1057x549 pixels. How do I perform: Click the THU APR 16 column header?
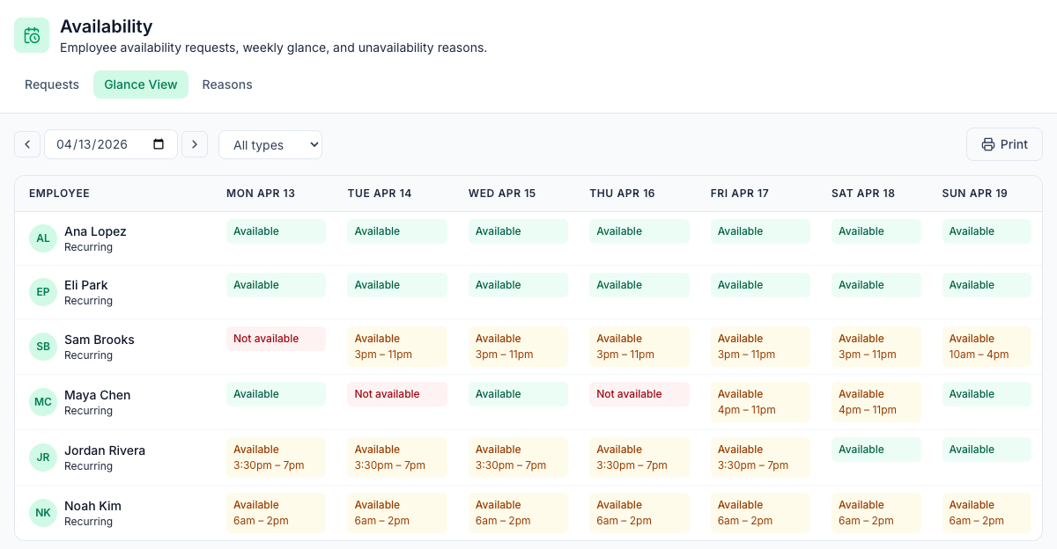coord(622,194)
